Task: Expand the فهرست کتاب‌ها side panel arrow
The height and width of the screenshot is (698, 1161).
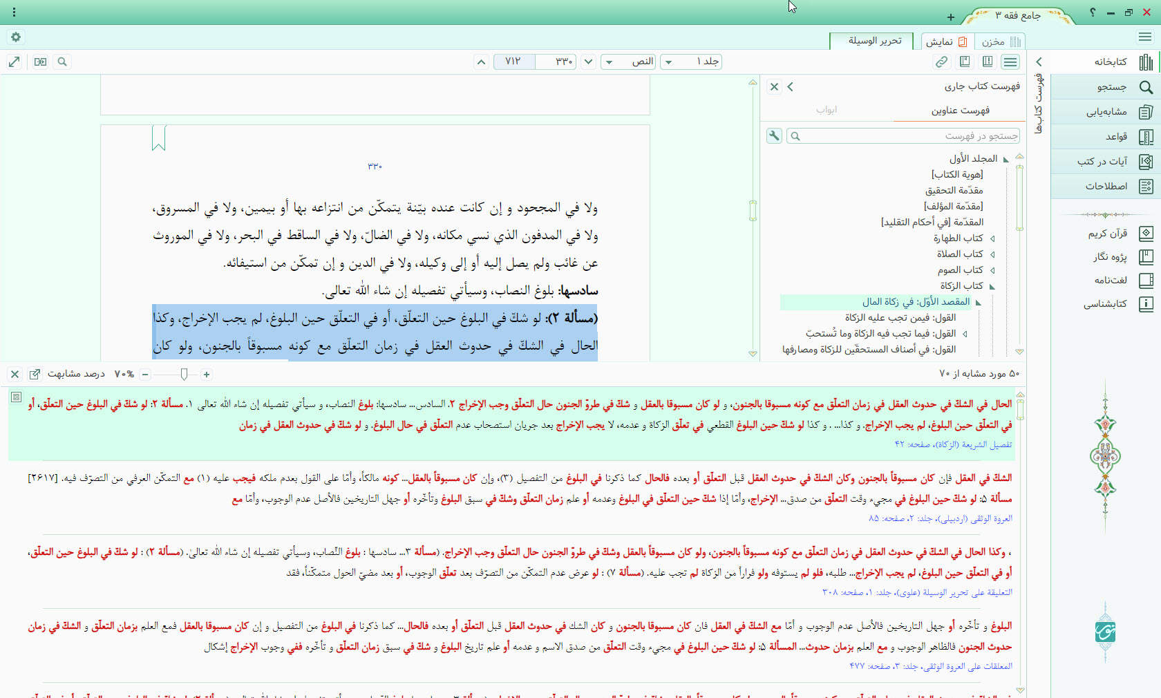Action: click(1039, 62)
